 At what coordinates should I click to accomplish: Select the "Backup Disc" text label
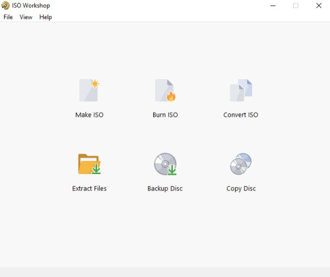pyautogui.click(x=165, y=189)
